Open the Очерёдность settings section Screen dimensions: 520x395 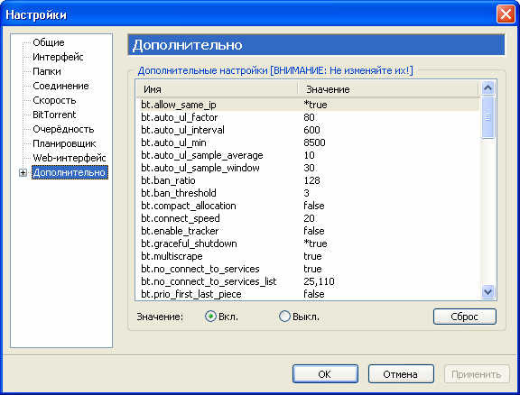tap(63, 129)
